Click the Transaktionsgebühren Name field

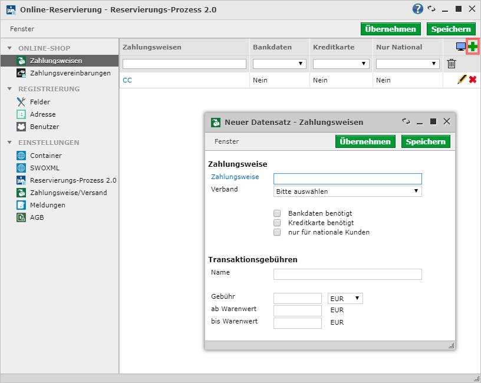click(x=348, y=274)
